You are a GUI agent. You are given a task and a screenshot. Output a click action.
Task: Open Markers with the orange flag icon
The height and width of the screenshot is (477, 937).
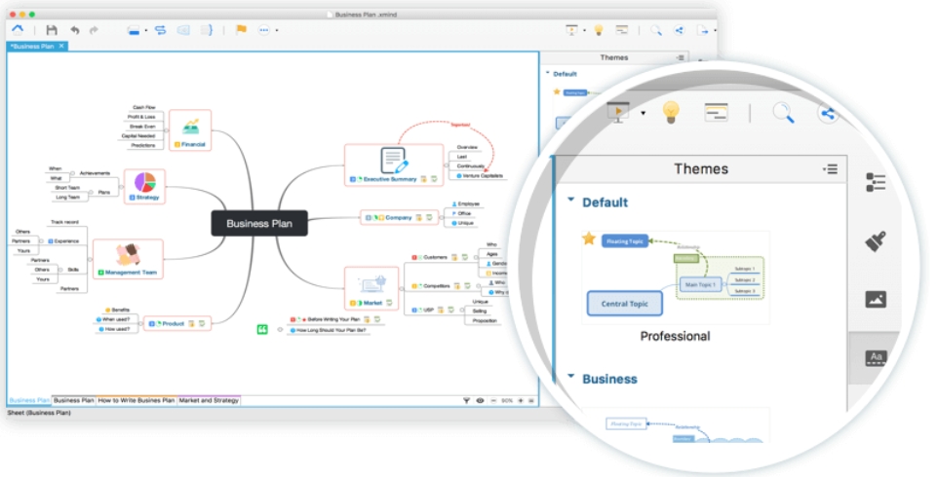(242, 29)
